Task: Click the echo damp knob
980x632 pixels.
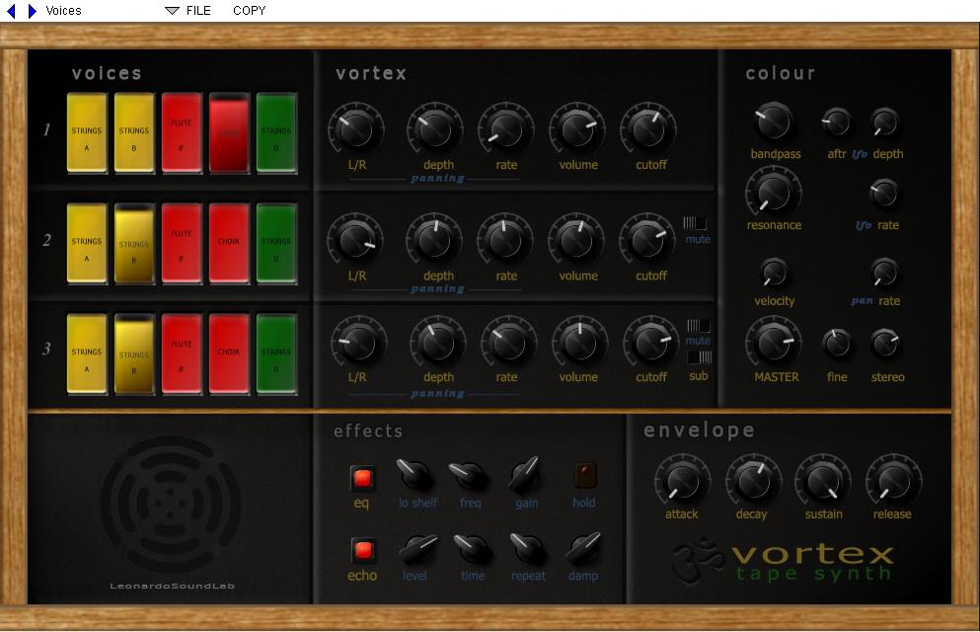Action: [x=583, y=548]
